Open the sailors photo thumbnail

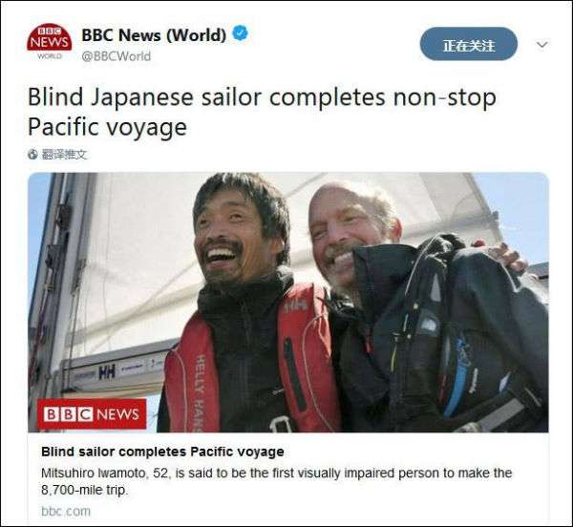coord(288,303)
